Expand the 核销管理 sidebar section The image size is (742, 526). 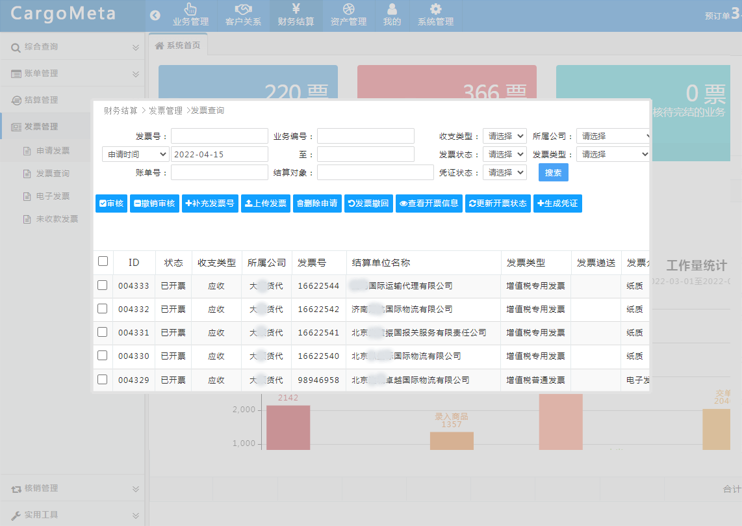[135, 488]
